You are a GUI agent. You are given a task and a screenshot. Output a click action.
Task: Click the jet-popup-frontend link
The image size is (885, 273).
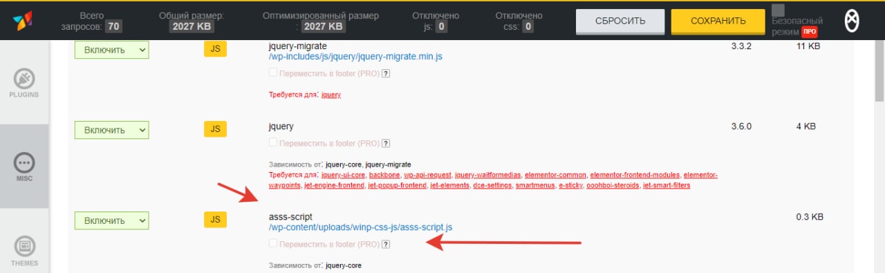(x=397, y=185)
